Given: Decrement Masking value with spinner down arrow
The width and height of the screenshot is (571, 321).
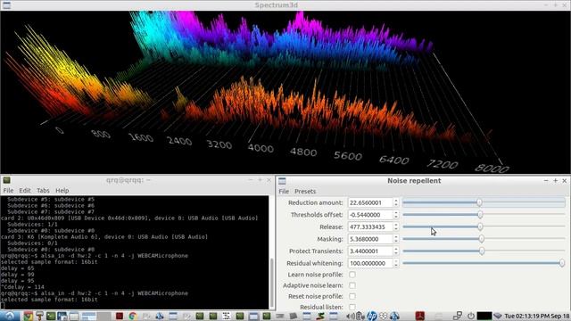Looking at the screenshot, I should coord(396,242).
